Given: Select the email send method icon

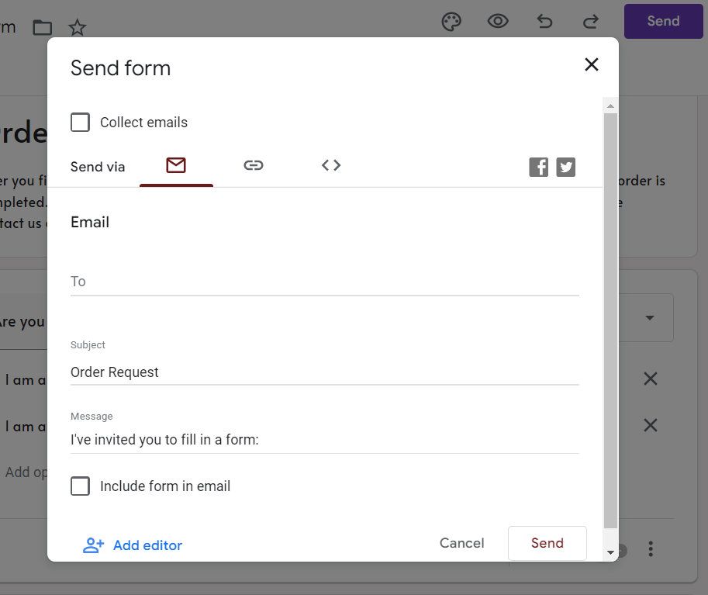Looking at the screenshot, I should click(176, 165).
